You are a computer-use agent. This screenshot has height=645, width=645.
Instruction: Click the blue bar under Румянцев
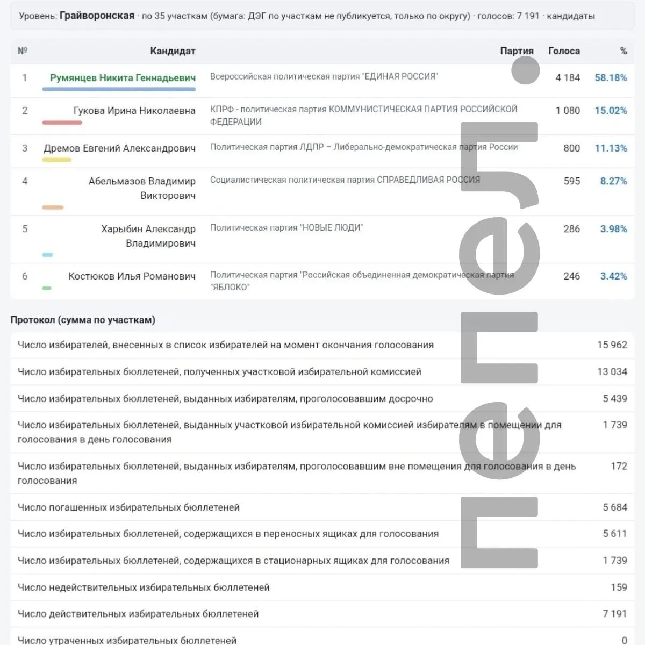(119, 89)
